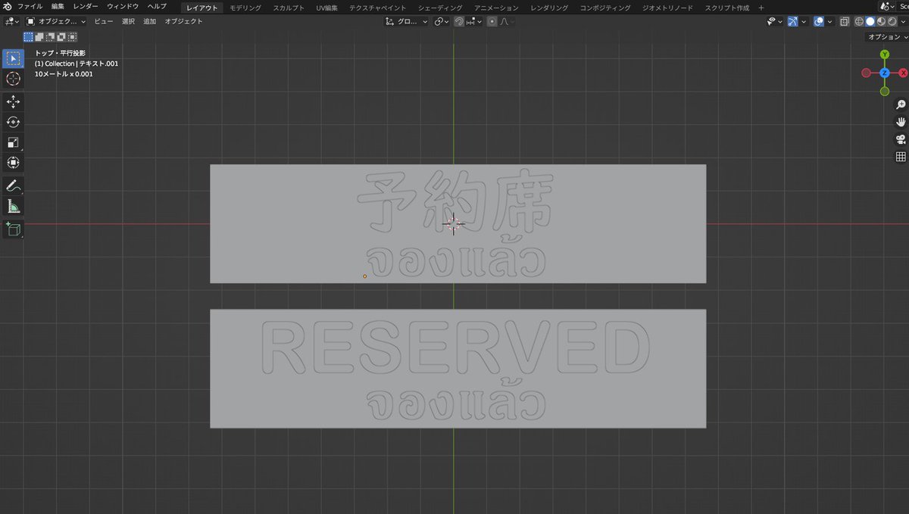The image size is (909, 514).
Task: Open the proportional falloff dropdown
Action: (x=507, y=21)
